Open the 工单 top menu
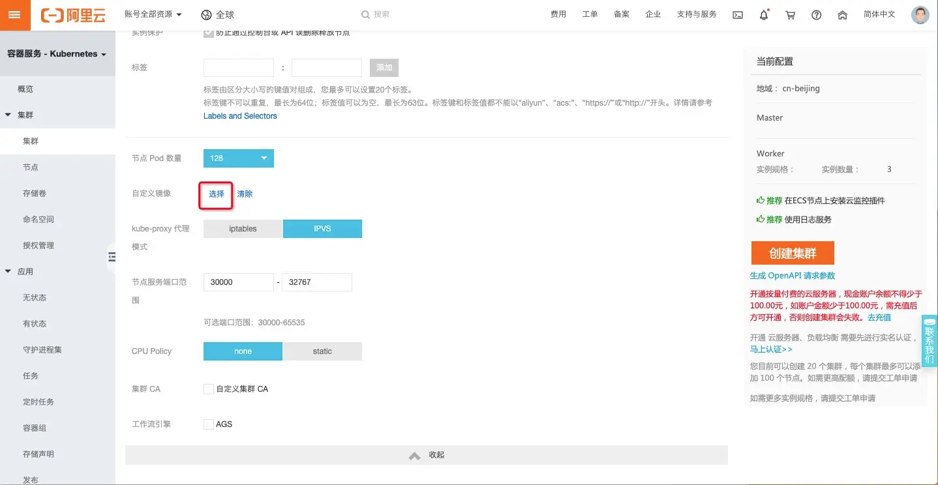Screen dimensions: 938x485 tap(590, 14)
